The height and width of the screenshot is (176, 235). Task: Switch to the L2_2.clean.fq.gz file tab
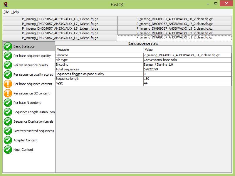pyautogui.click(x=174, y=33)
